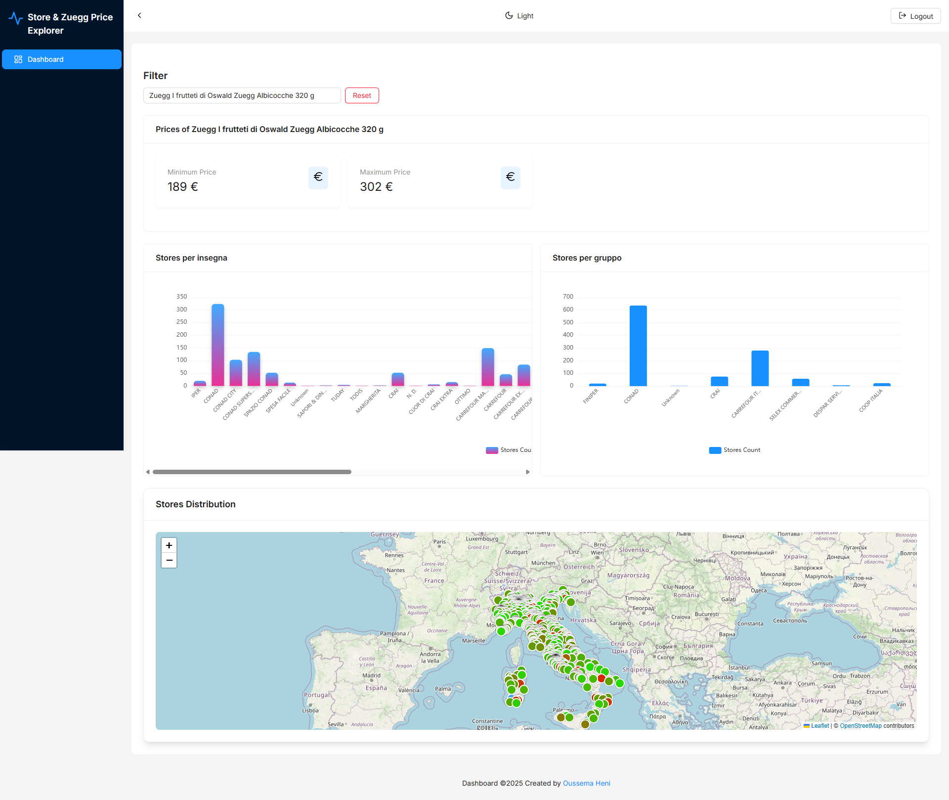This screenshot has height=800, width=949.
Task: Click the insegna chart horizontal scrollbar thumb
Action: coord(252,472)
